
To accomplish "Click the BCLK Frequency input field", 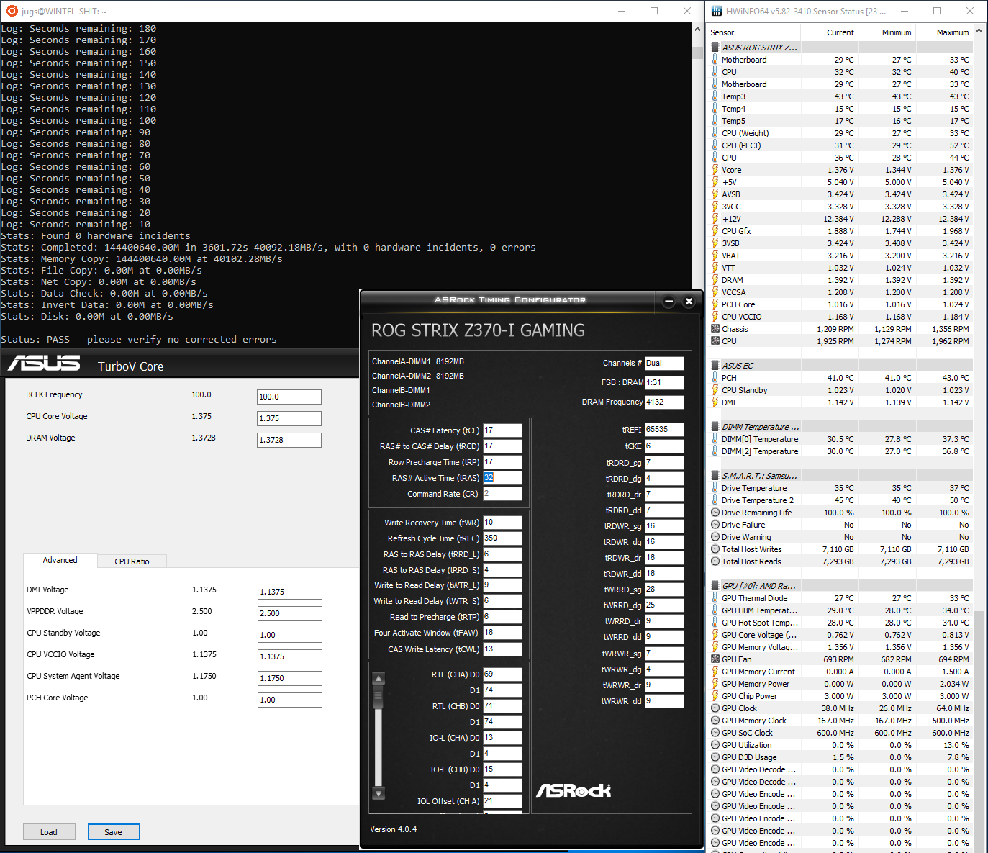I will click(289, 397).
